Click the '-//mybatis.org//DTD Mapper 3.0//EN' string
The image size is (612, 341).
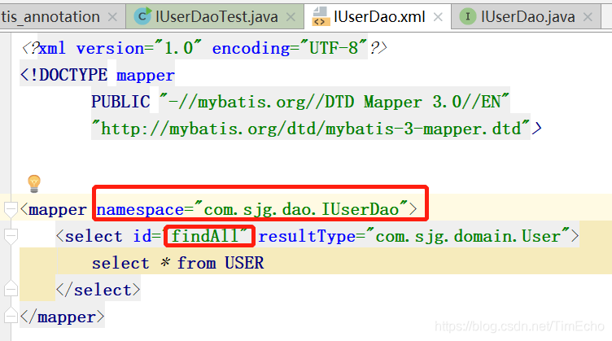(x=334, y=102)
